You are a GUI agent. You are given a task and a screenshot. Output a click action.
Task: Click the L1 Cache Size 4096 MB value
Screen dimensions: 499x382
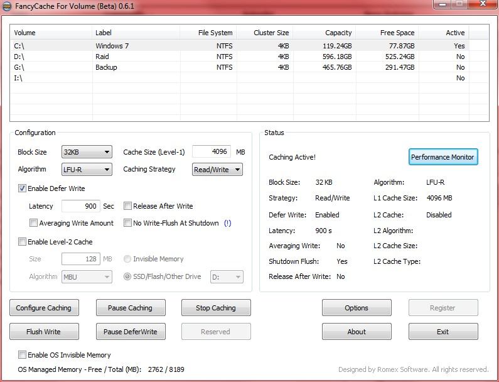click(439, 198)
